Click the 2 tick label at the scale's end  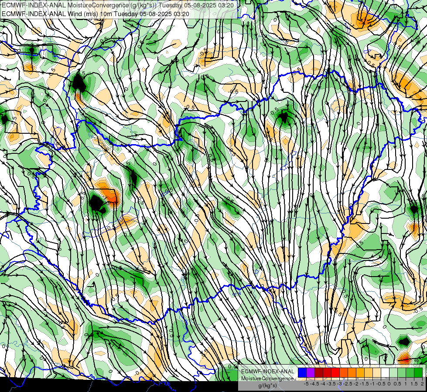click(422, 384)
